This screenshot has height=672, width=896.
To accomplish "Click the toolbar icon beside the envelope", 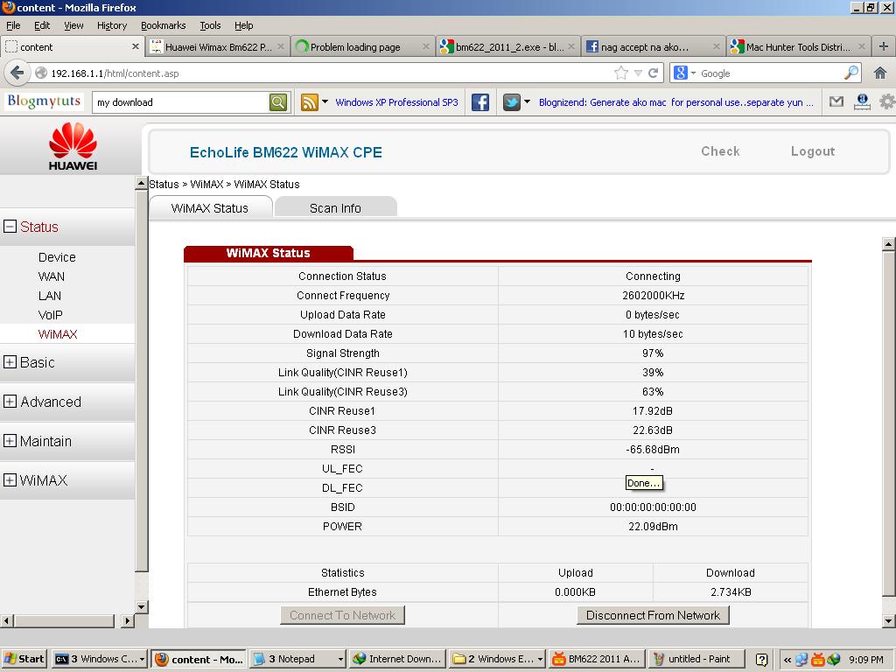I will click(862, 101).
